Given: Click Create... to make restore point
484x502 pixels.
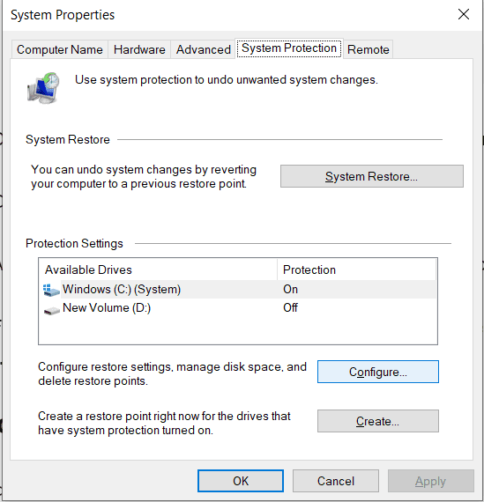Looking at the screenshot, I should pyautogui.click(x=378, y=421).
